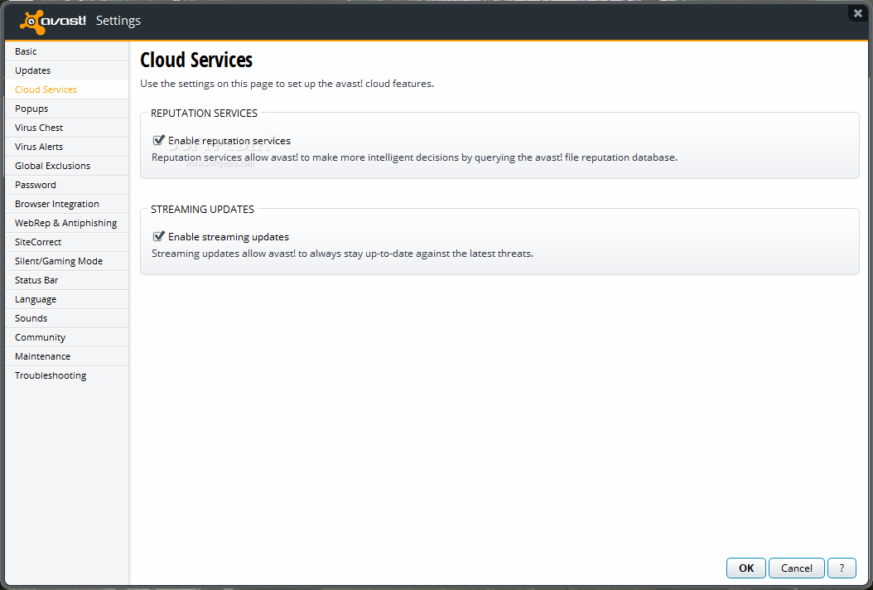Click the reputation database description text

(x=414, y=157)
